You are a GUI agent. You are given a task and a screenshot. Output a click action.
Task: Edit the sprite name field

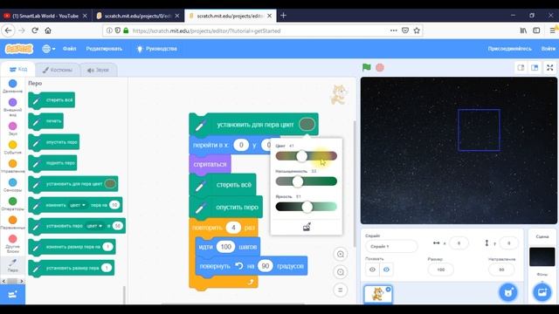pyautogui.click(x=391, y=246)
